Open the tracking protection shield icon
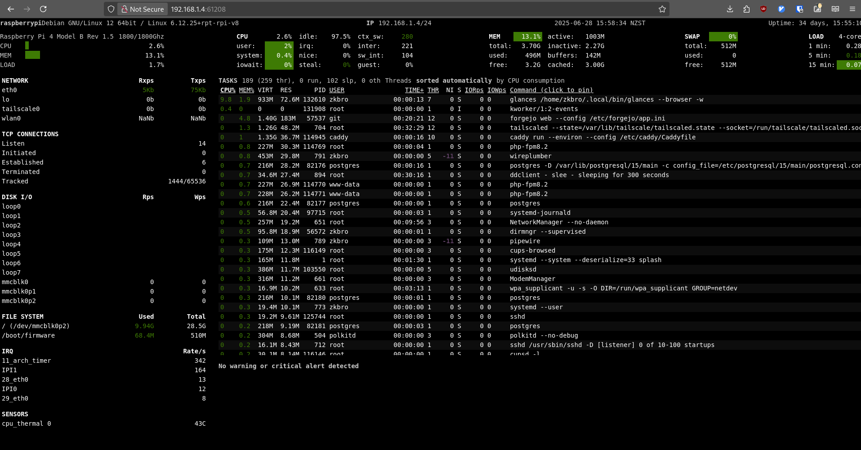Image resolution: width=861 pixels, height=450 pixels. [111, 9]
